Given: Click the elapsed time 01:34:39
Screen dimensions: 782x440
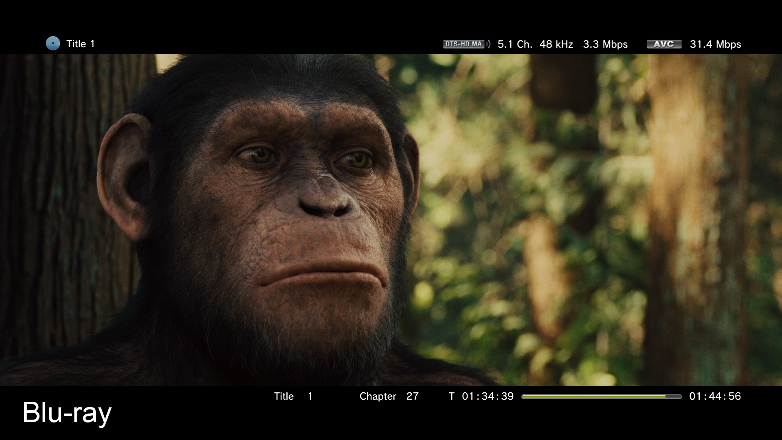Looking at the screenshot, I should click(x=488, y=396).
